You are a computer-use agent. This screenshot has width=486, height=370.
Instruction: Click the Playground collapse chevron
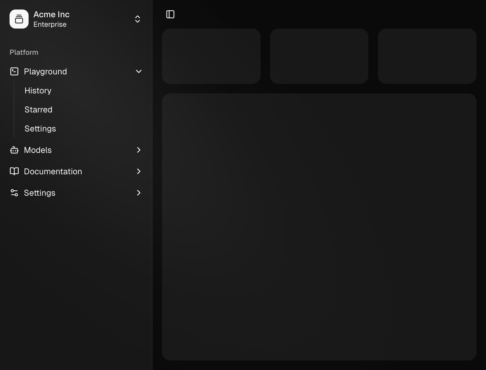tap(138, 71)
